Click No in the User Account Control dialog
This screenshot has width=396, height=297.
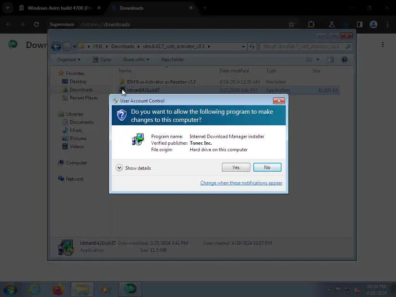coord(267,167)
